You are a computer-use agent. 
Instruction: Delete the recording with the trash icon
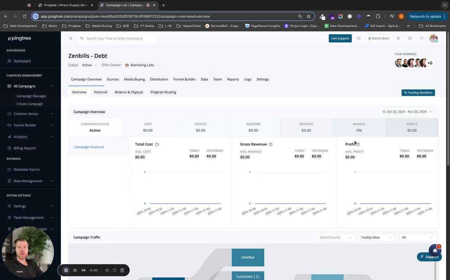coord(122,270)
